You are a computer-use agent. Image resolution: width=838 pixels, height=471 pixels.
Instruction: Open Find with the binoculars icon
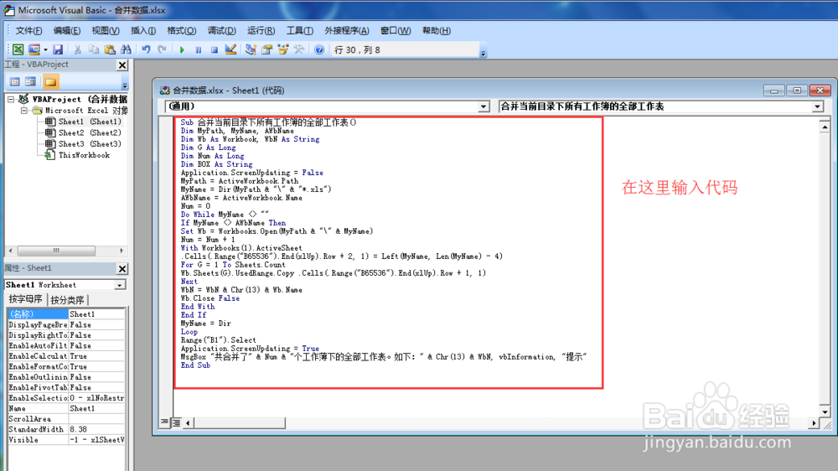coord(127,49)
